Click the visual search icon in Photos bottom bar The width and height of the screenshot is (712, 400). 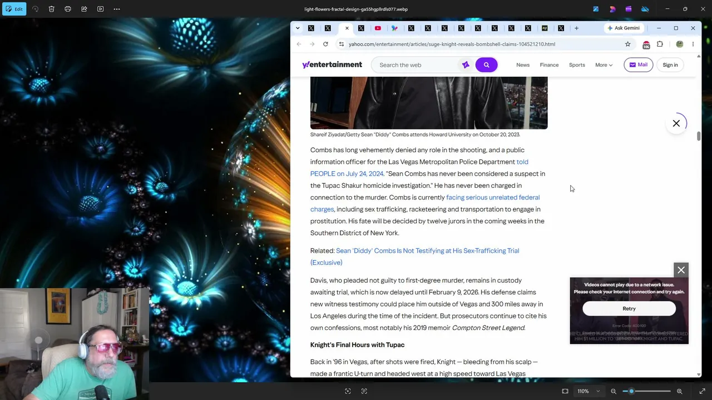pyautogui.click(x=348, y=391)
